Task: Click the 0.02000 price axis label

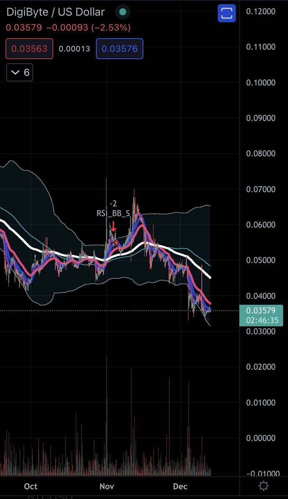Action: pos(260,367)
